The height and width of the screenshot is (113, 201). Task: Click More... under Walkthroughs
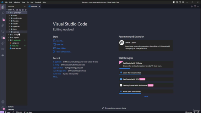(147, 96)
